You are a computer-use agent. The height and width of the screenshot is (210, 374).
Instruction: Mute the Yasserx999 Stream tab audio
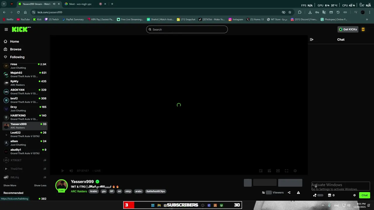coord(54,4)
